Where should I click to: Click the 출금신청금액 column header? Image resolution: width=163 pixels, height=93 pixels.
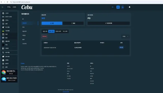coord(77,43)
